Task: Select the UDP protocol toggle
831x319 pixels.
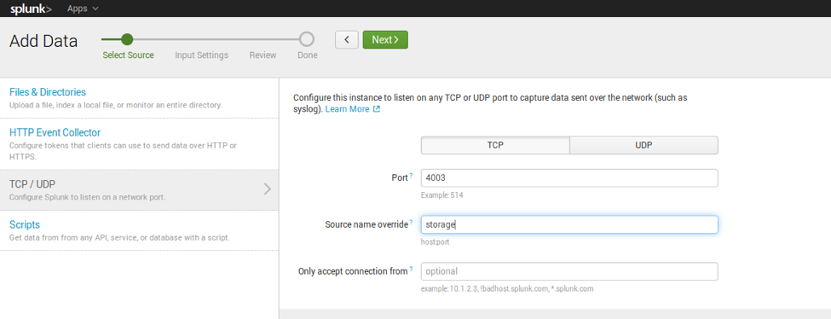Action: coord(644,146)
